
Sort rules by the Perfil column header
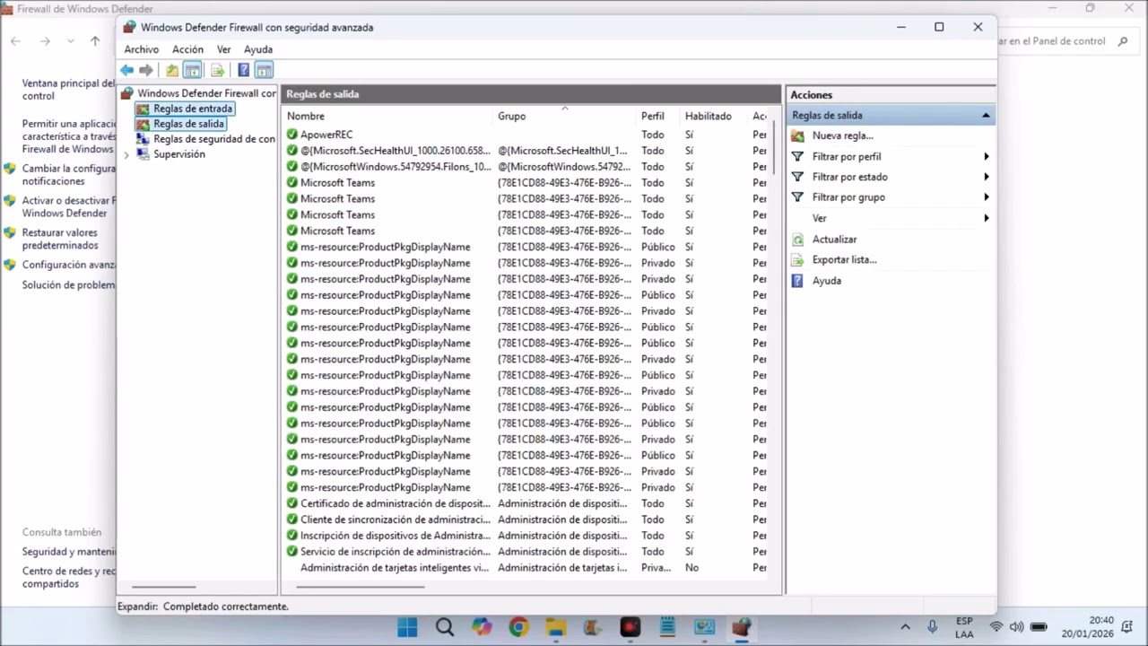coord(653,116)
